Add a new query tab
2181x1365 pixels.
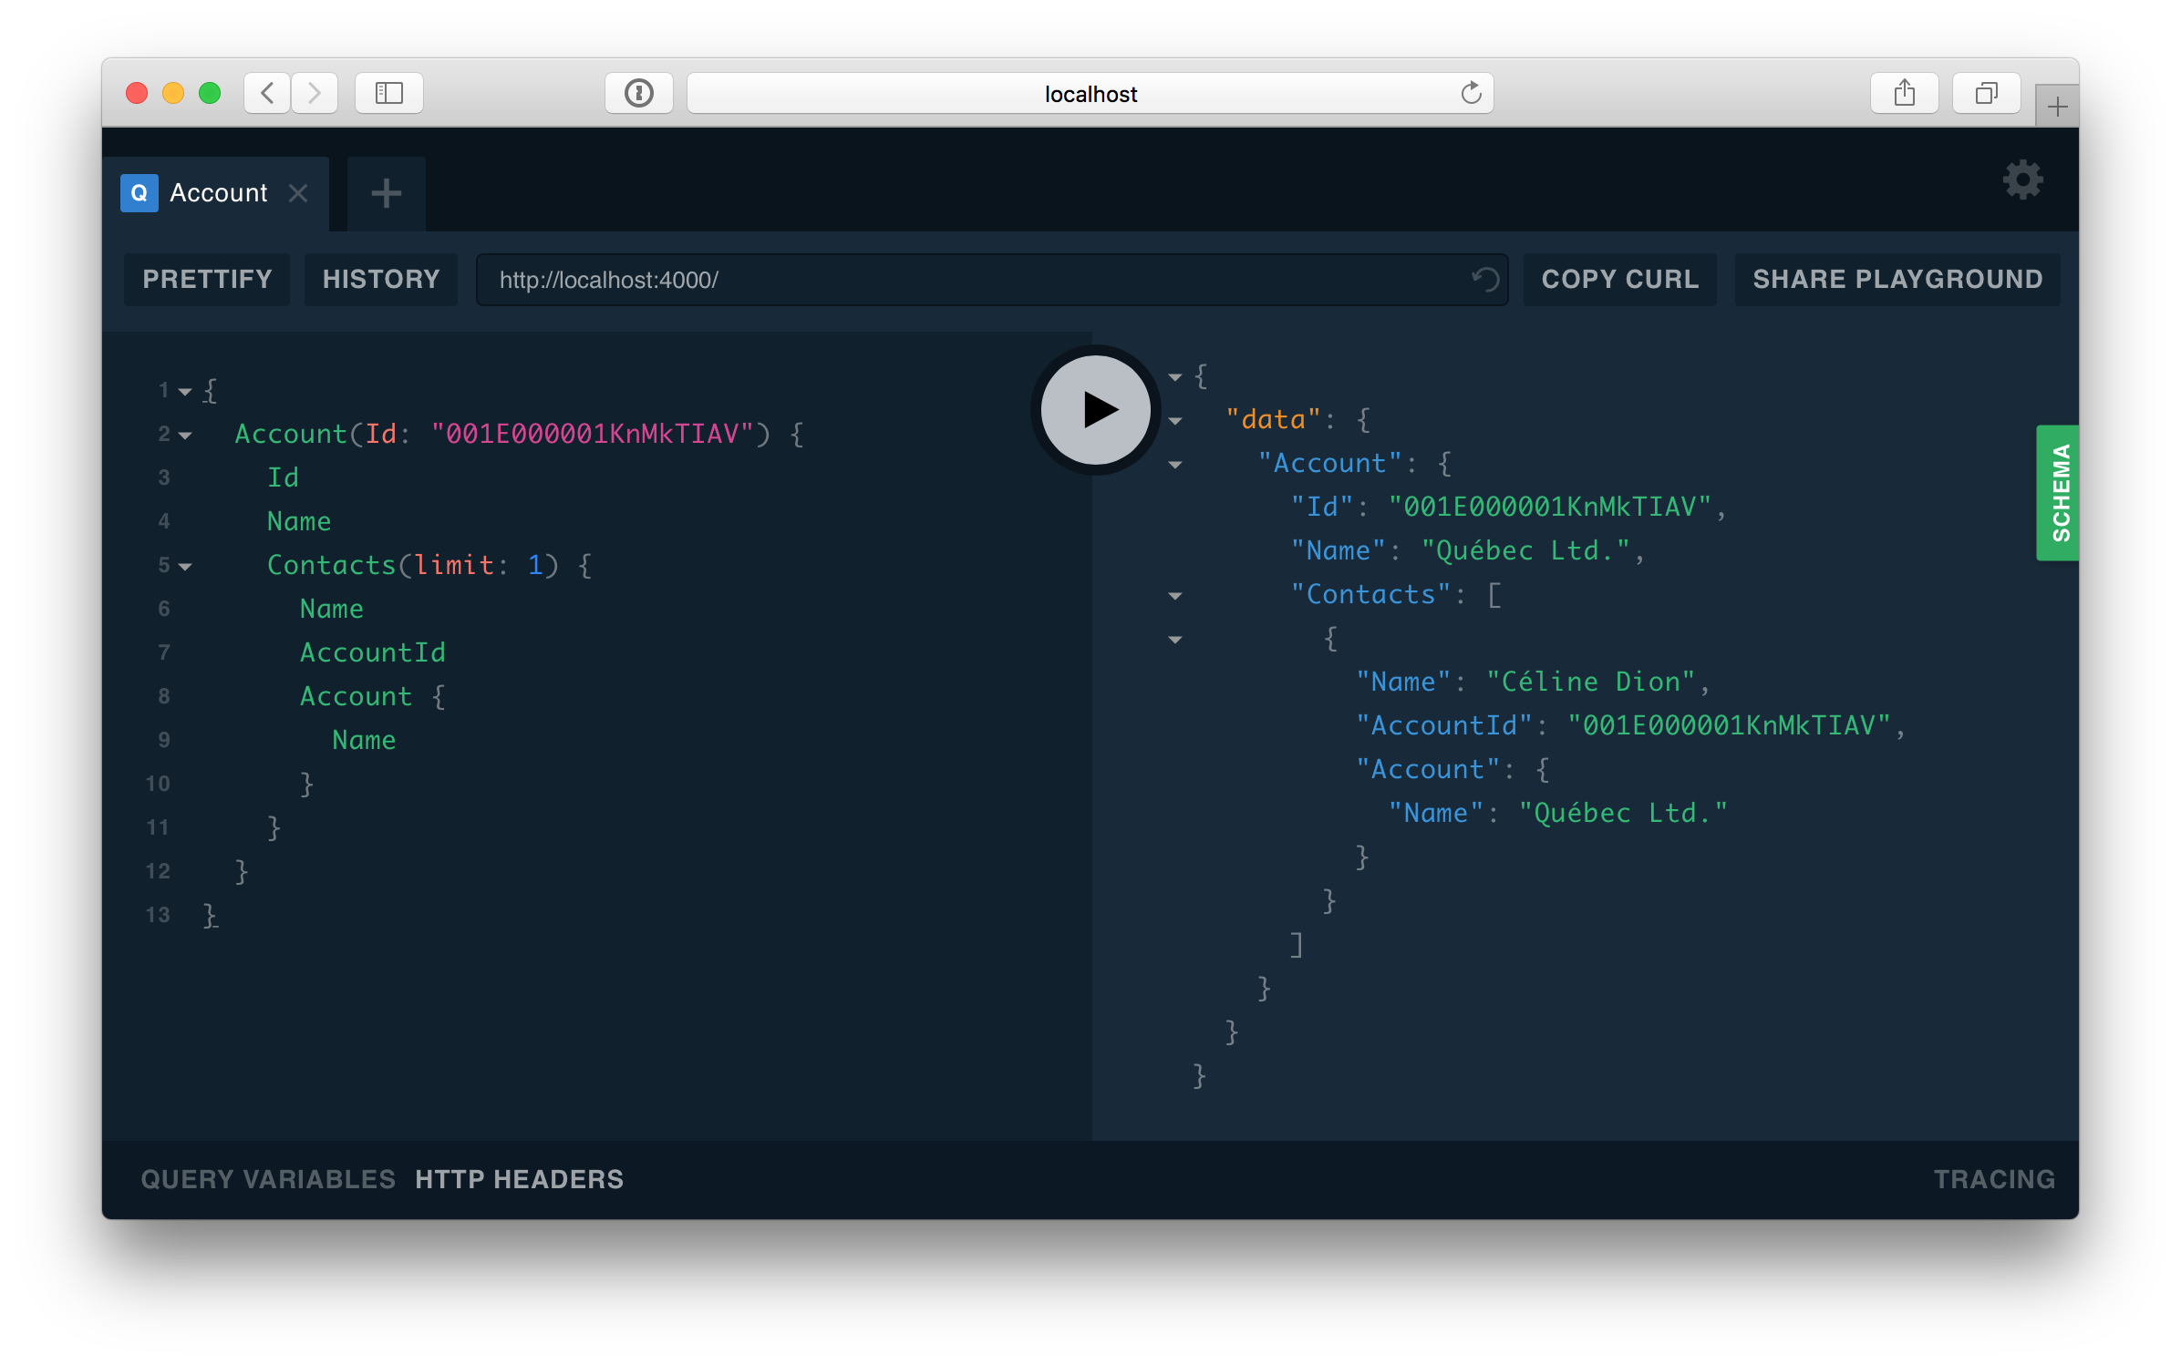coord(386,193)
